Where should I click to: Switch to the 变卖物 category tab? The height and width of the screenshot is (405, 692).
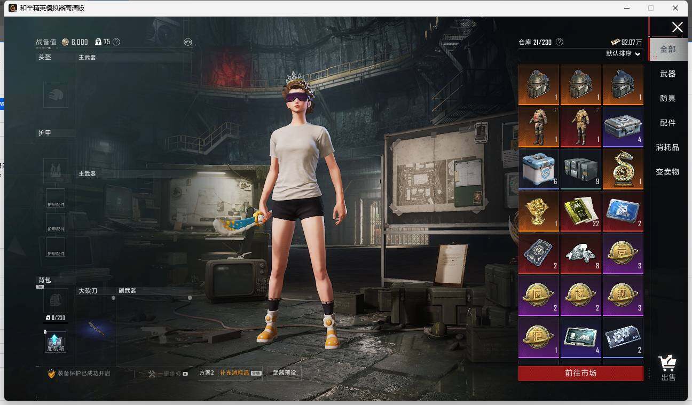pos(668,172)
